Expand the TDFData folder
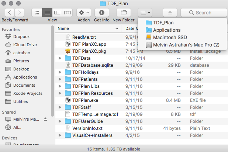The image size is (228, 152). coord(60,58)
